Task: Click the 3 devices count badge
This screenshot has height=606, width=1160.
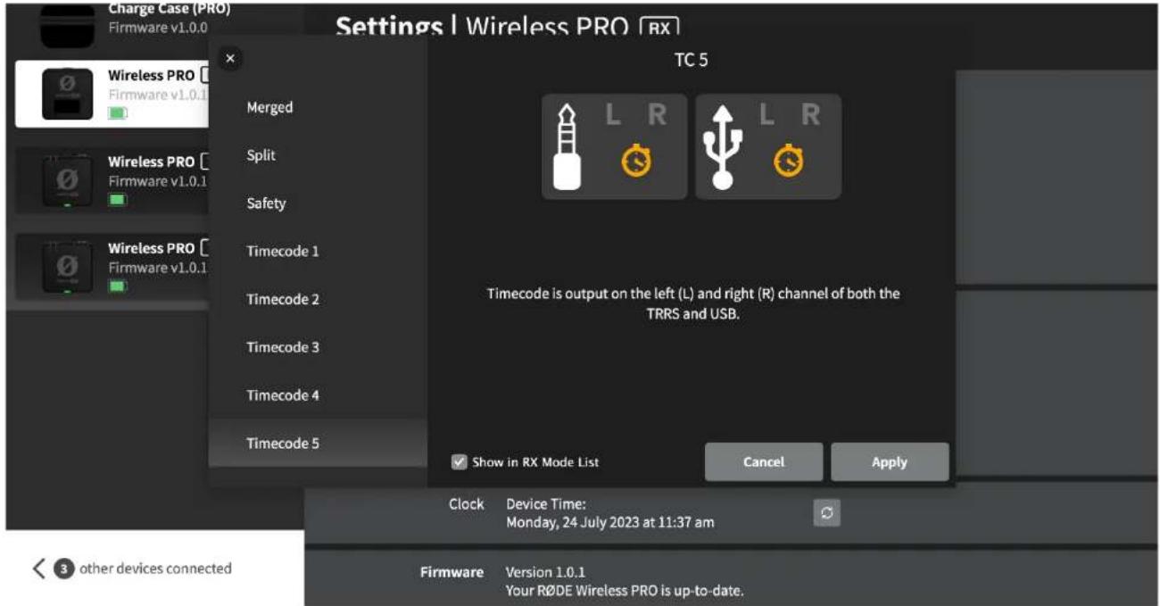Action: click(x=64, y=569)
